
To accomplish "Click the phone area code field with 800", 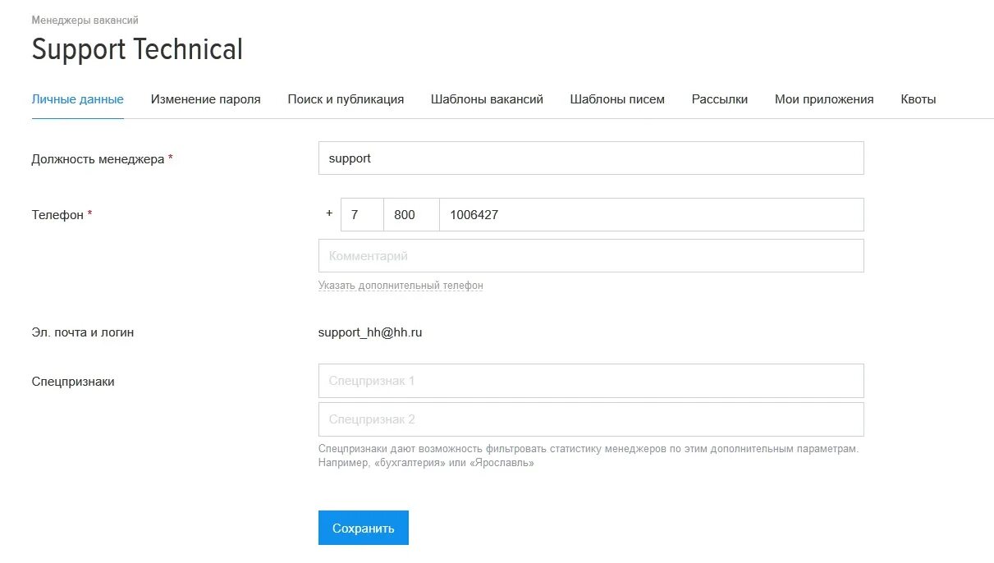I will coord(411,215).
